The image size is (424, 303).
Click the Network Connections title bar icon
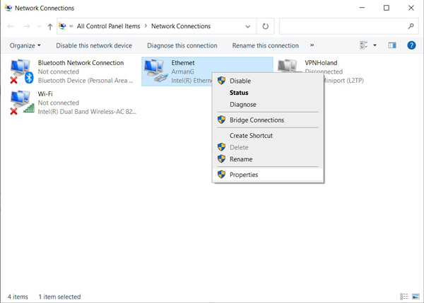tap(8, 8)
